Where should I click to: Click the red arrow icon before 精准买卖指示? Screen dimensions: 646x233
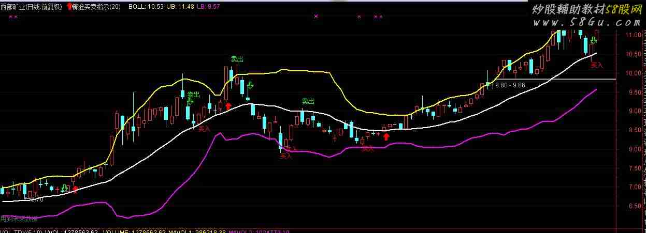[70, 7]
